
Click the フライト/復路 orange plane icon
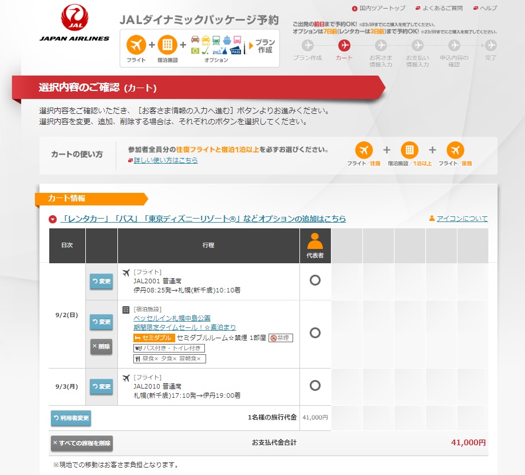(x=455, y=150)
